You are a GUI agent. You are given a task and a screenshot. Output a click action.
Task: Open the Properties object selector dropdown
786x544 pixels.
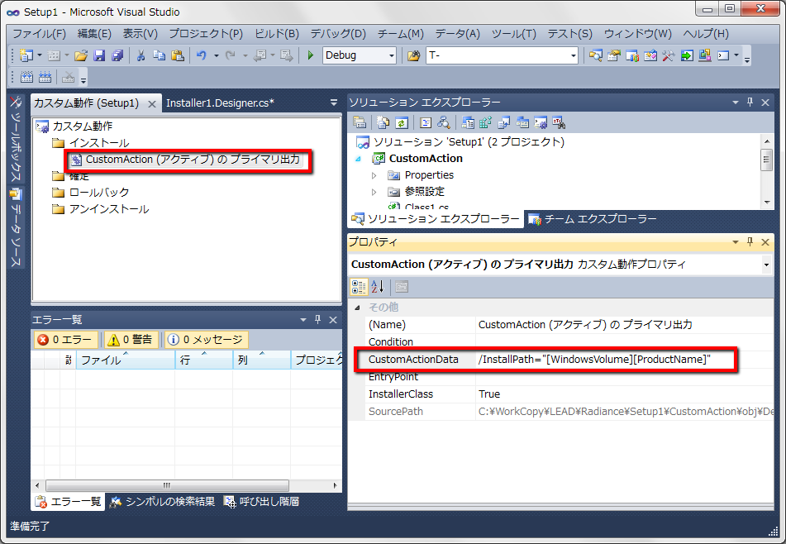(x=766, y=265)
